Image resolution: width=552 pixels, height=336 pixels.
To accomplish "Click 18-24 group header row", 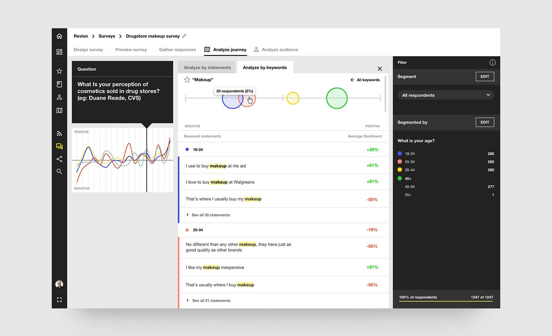I will pyautogui.click(x=283, y=150).
